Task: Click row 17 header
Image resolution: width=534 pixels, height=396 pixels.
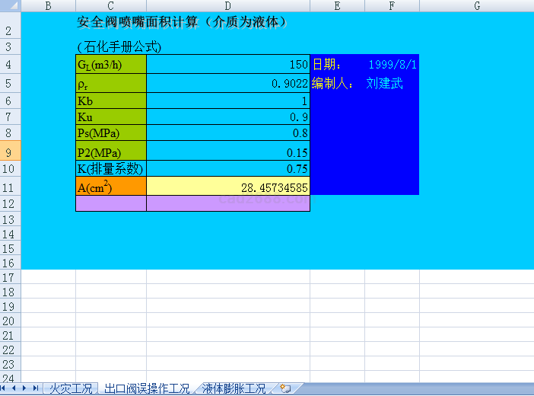Action: [x=9, y=278]
